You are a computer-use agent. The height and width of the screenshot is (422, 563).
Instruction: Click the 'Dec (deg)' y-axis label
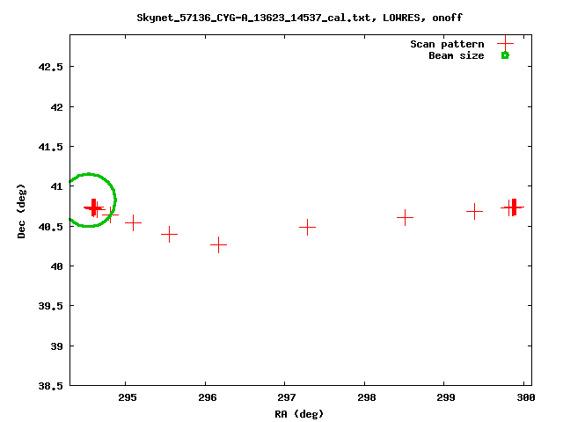click(21, 211)
